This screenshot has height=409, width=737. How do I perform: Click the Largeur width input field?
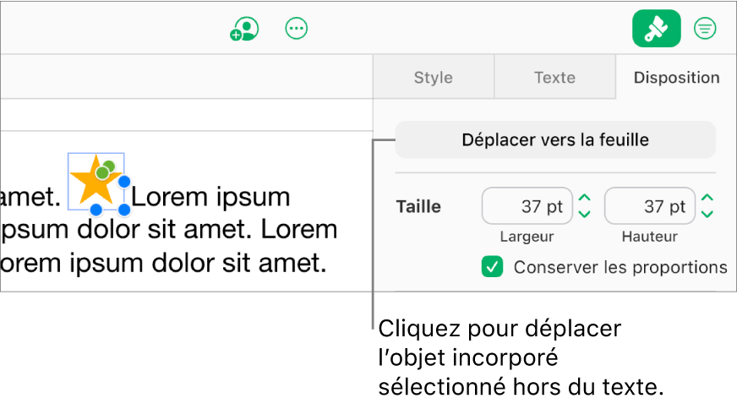pos(527,206)
